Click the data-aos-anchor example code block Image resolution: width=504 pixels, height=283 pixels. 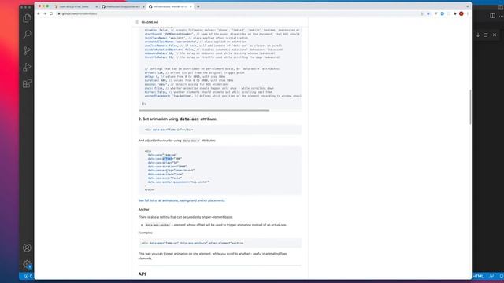tap(220, 243)
